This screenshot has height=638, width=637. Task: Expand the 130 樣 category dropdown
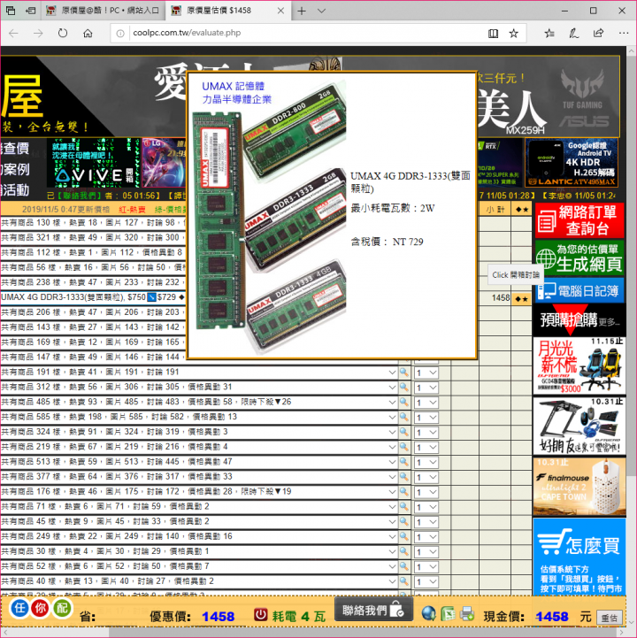[93, 223]
